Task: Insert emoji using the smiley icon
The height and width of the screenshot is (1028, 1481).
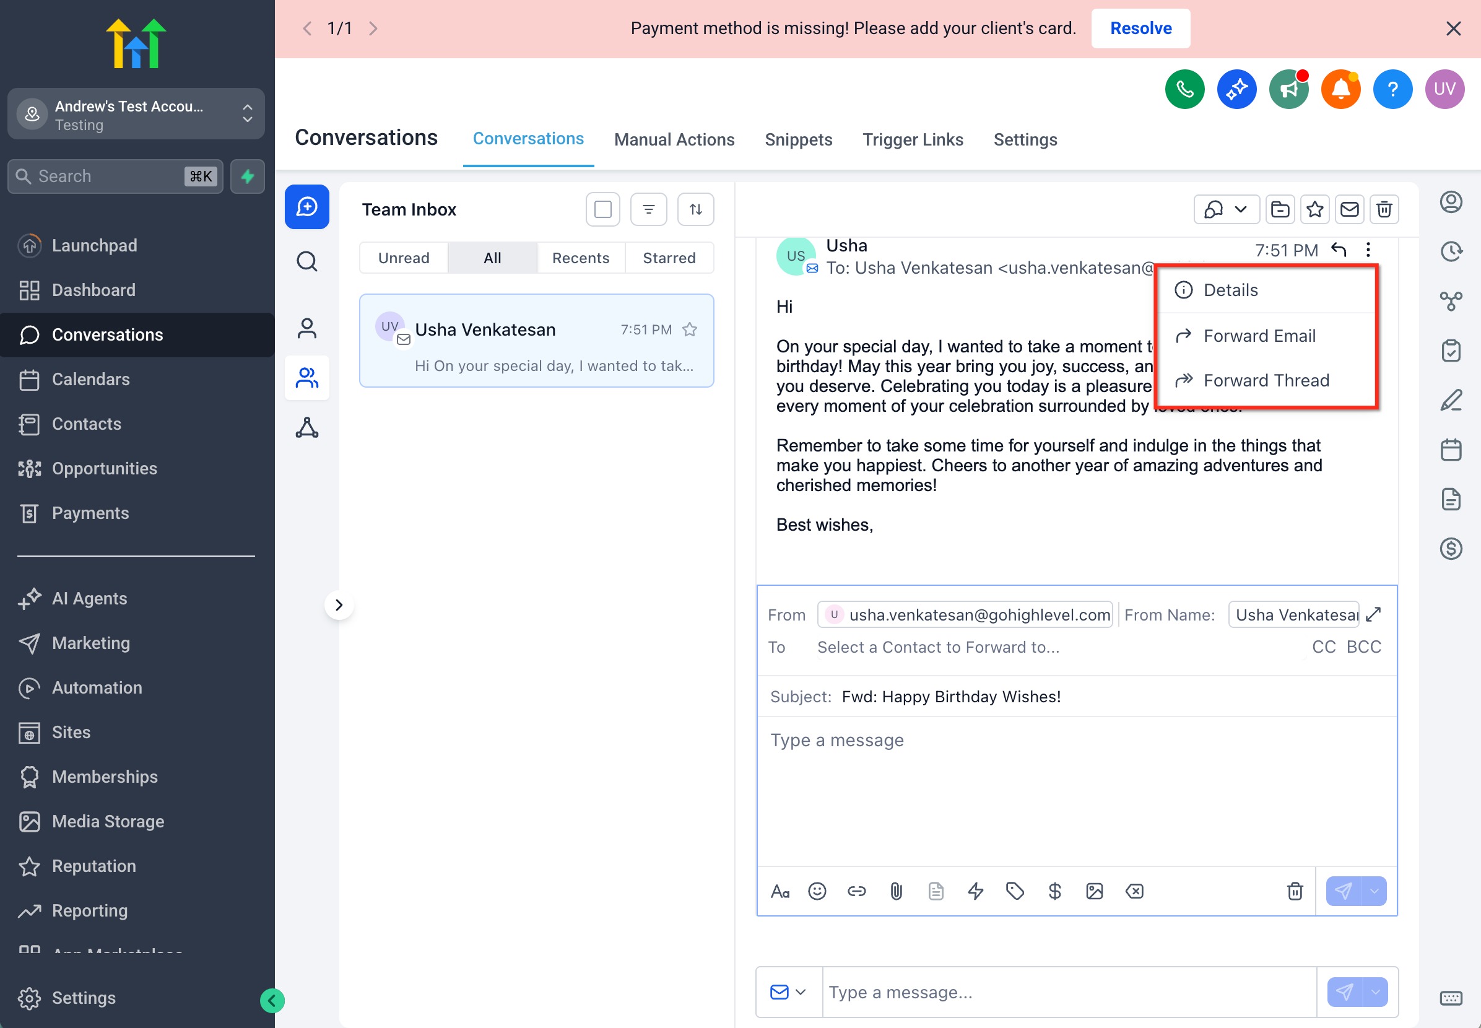Action: [817, 891]
